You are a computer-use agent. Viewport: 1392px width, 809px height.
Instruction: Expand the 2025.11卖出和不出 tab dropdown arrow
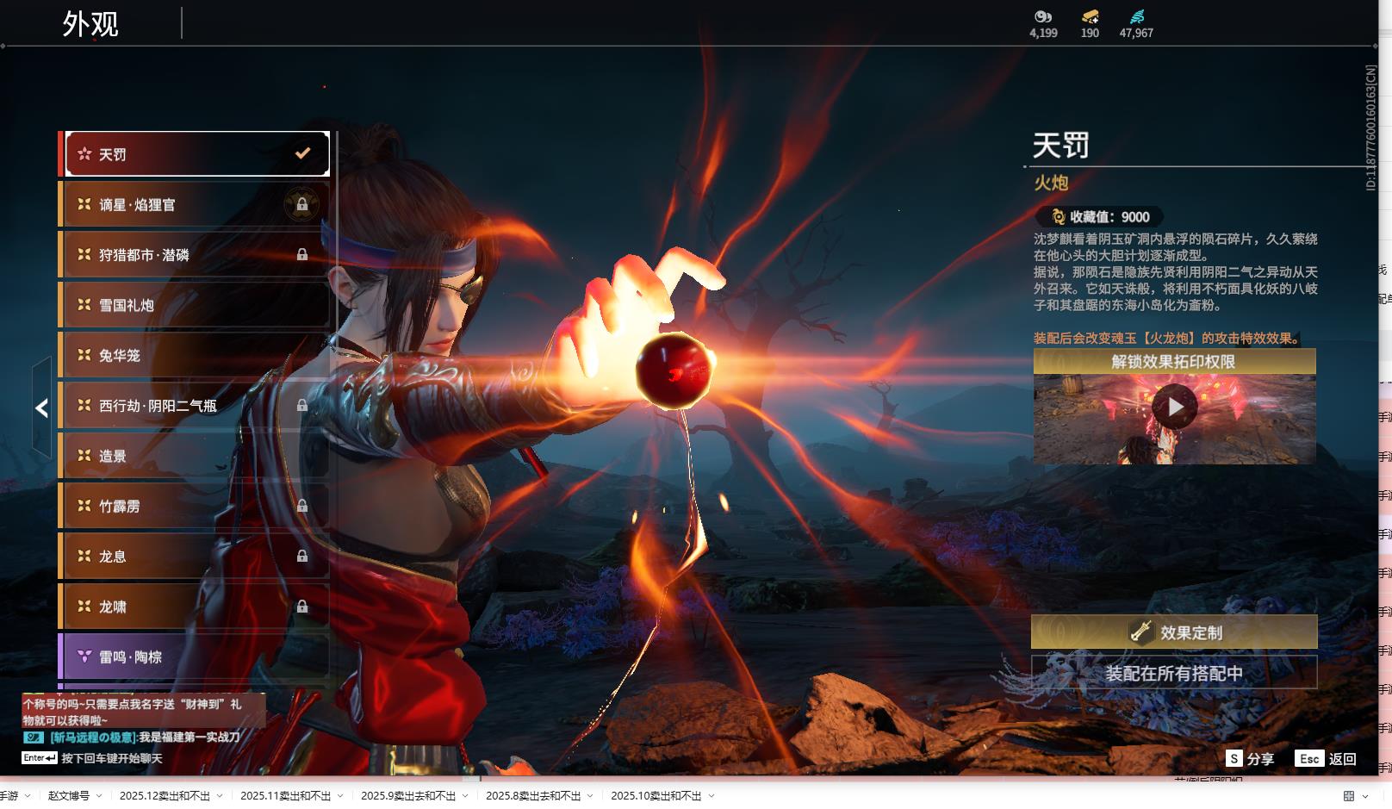point(340,796)
